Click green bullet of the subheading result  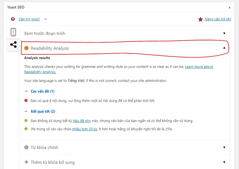26,121
